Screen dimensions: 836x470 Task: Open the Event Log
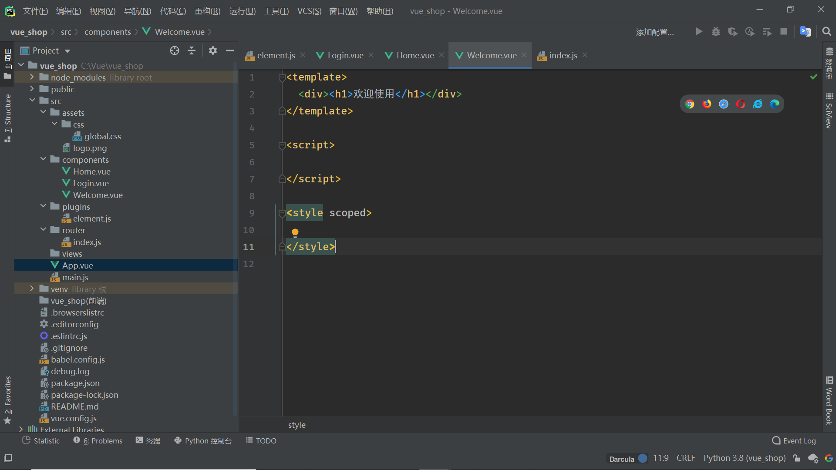pyautogui.click(x=794, y=441)
